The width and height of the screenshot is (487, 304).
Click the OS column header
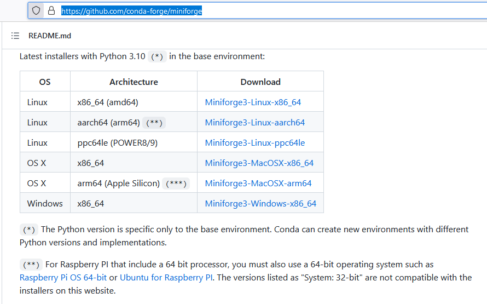[45, 82]
